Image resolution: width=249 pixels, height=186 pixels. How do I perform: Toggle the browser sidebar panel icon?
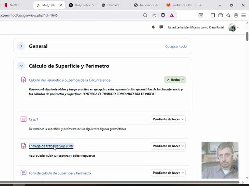[213, 15]
